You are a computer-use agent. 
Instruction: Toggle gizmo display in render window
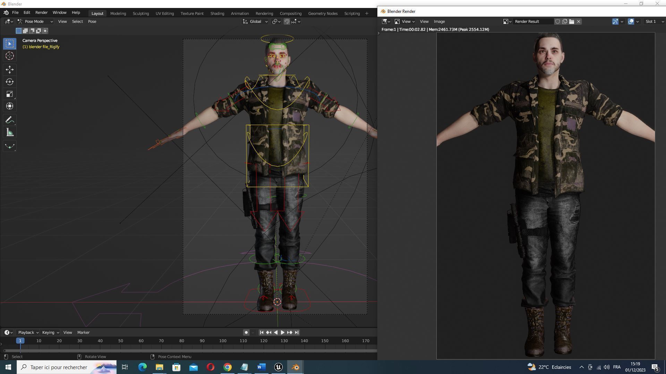[x=615, y=21]
